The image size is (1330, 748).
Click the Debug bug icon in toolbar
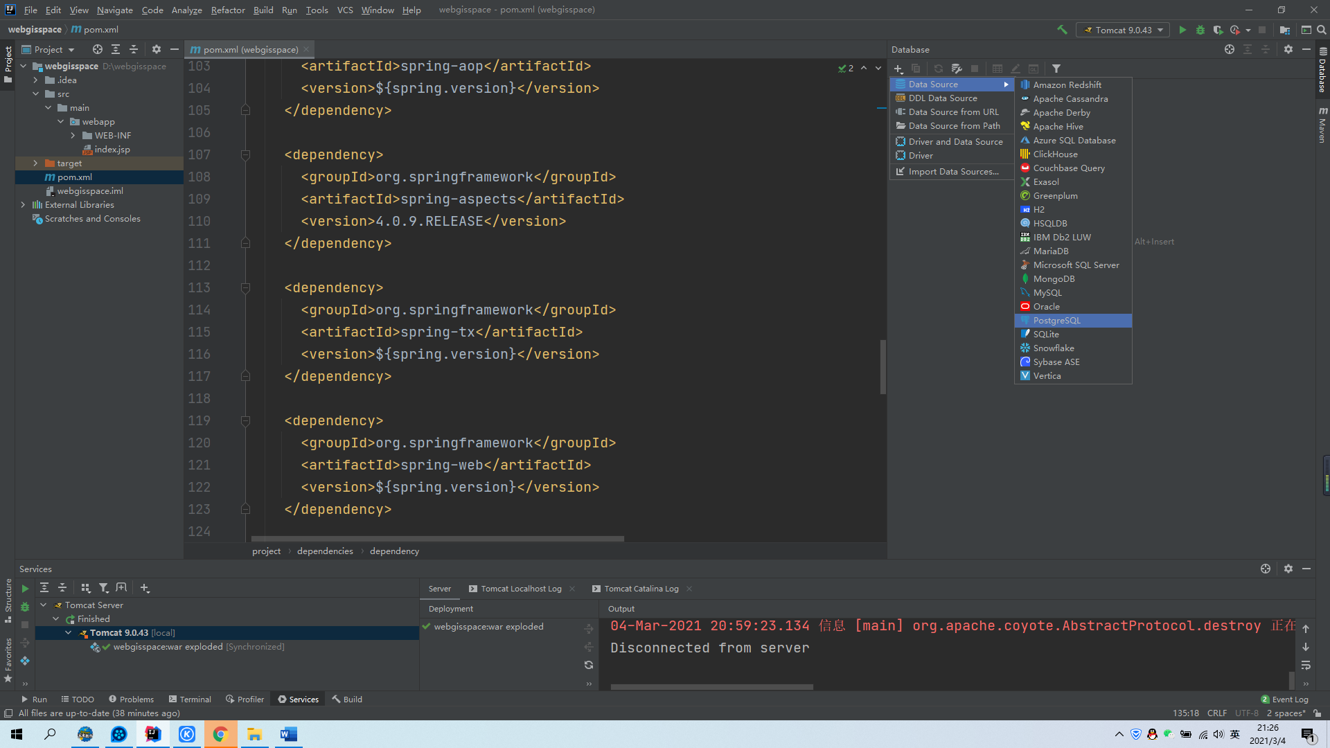(1200, 30)
